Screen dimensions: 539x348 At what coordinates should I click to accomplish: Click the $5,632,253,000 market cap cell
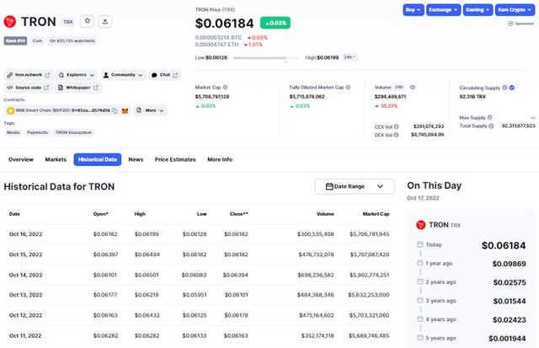(x=369, y=295)
